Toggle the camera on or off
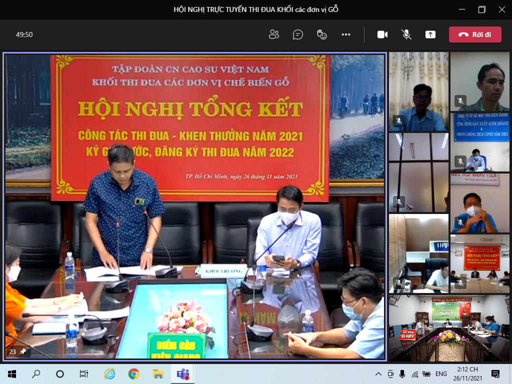 382,34
